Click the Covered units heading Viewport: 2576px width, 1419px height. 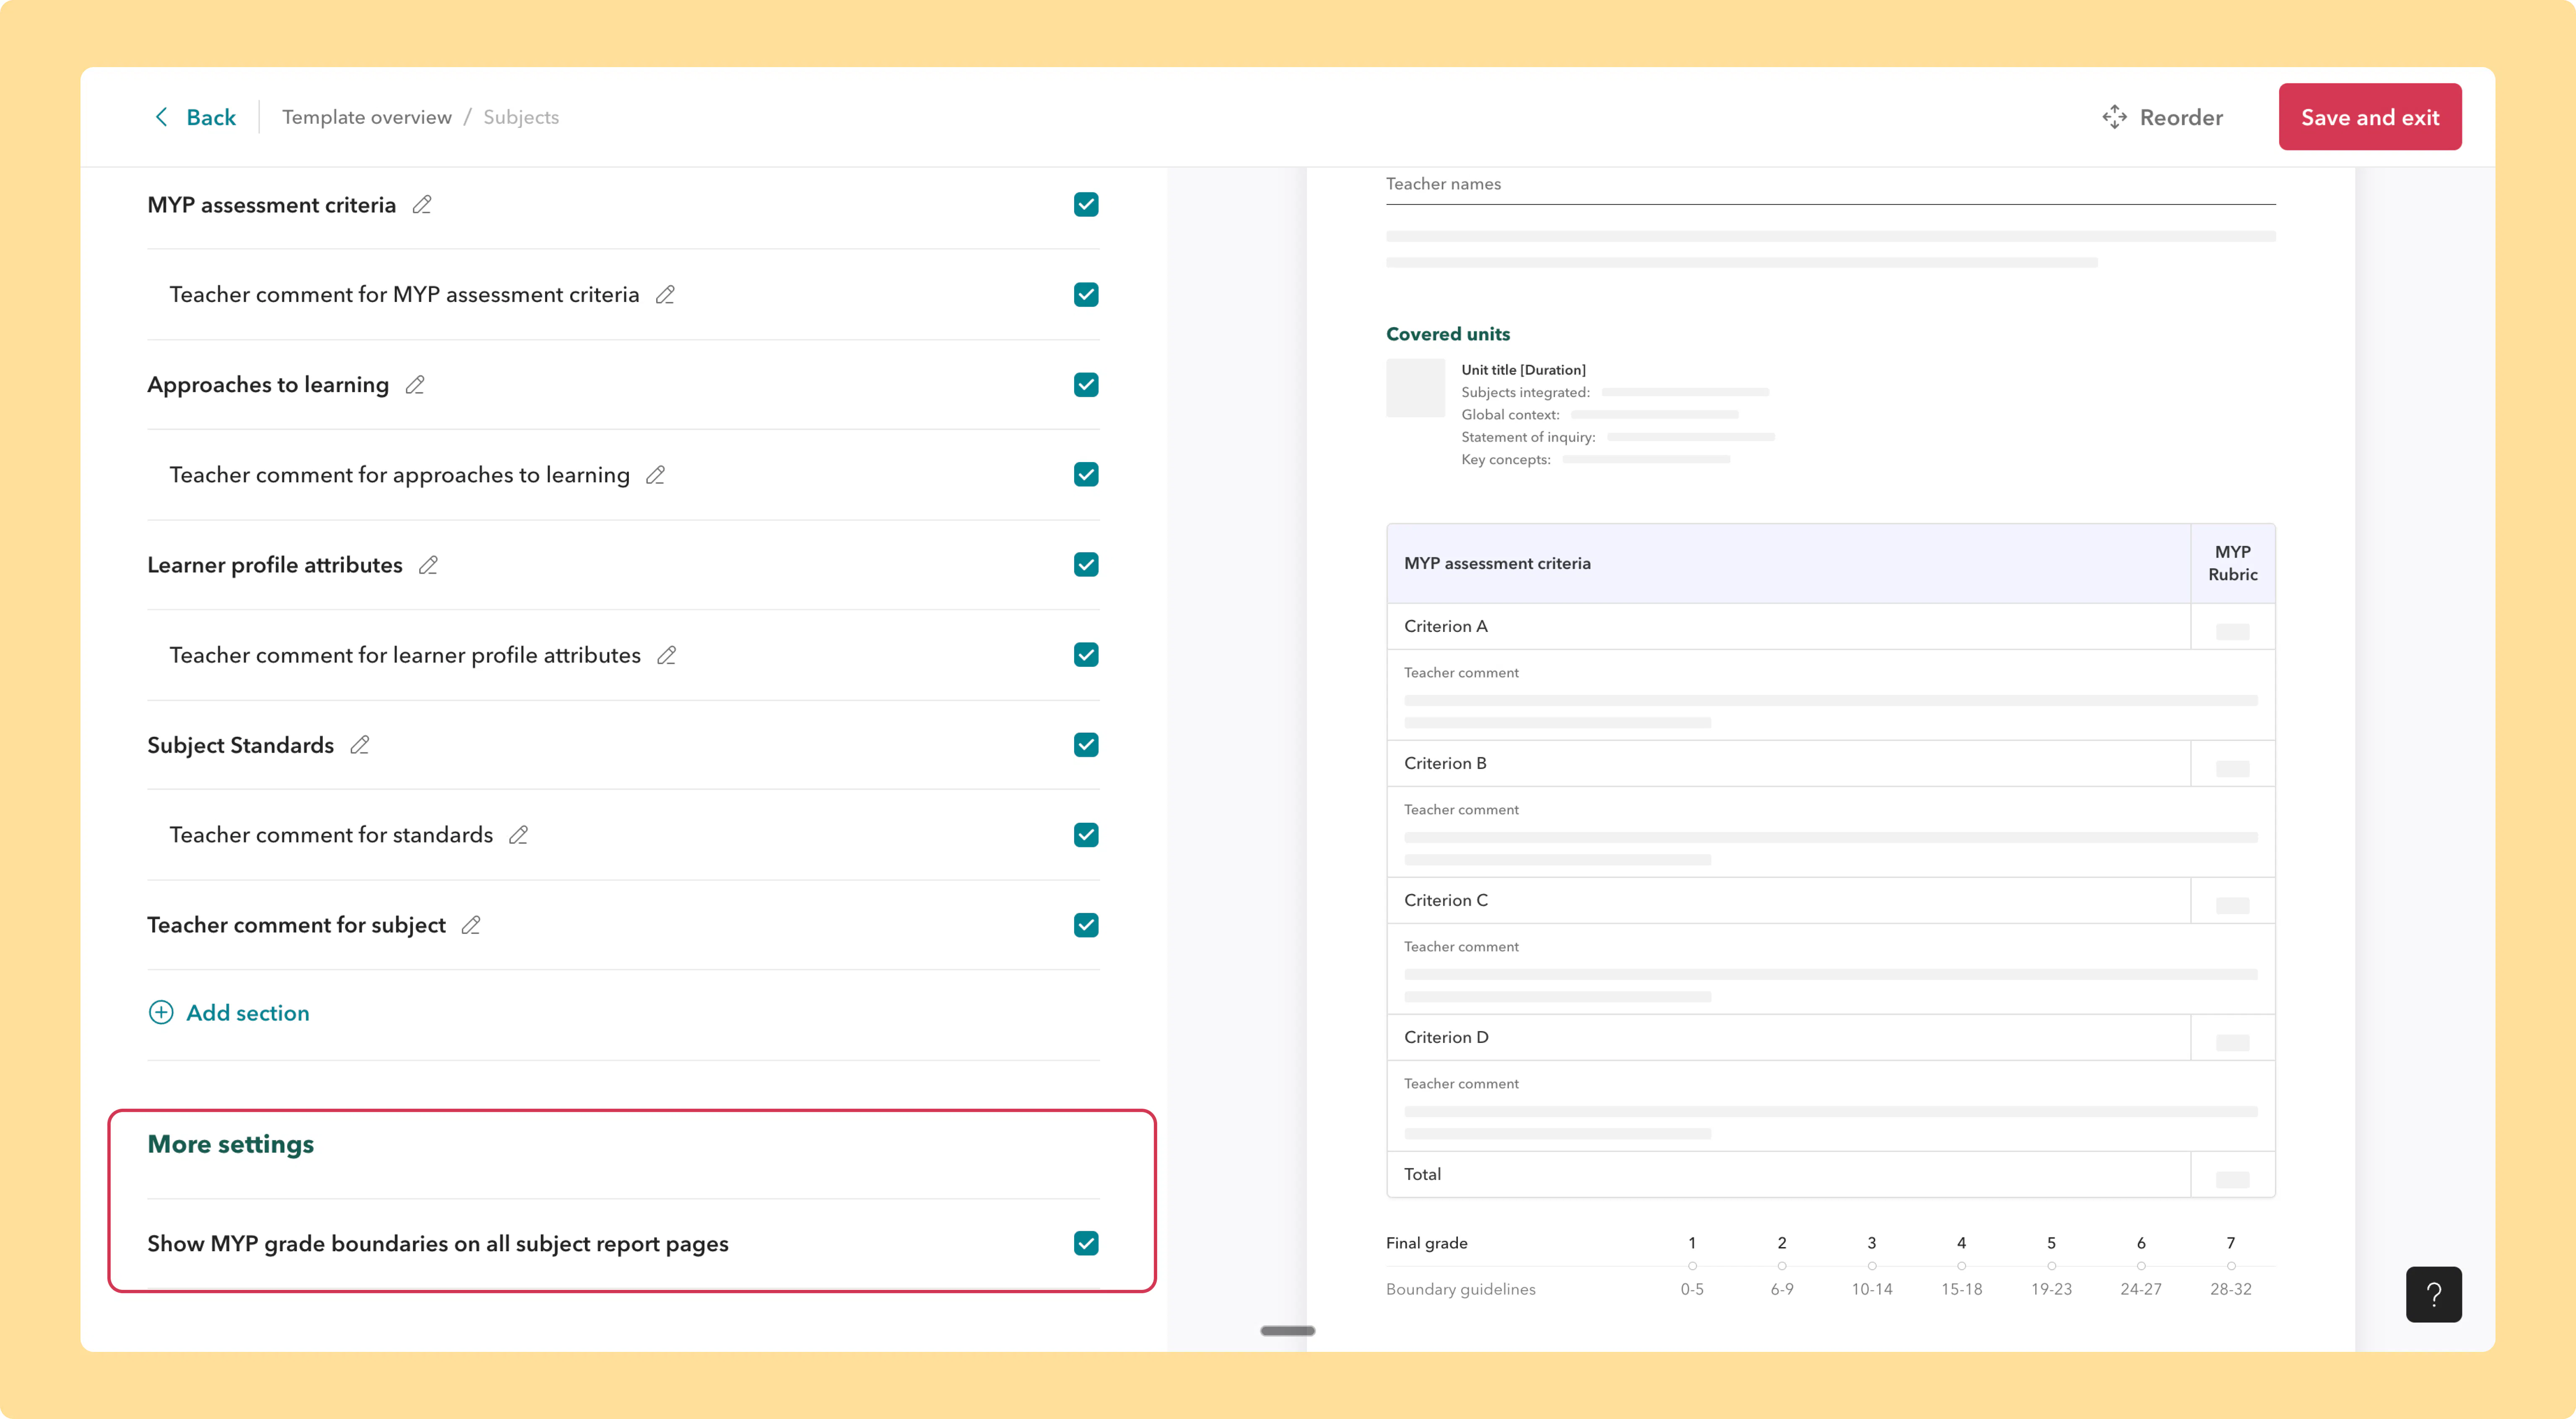tap(1448, 334)
